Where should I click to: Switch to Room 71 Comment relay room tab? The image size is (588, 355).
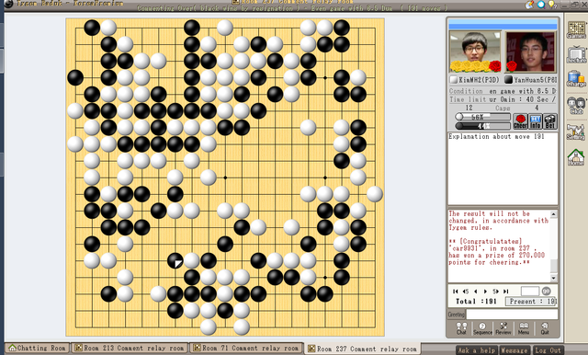point(246,348)
